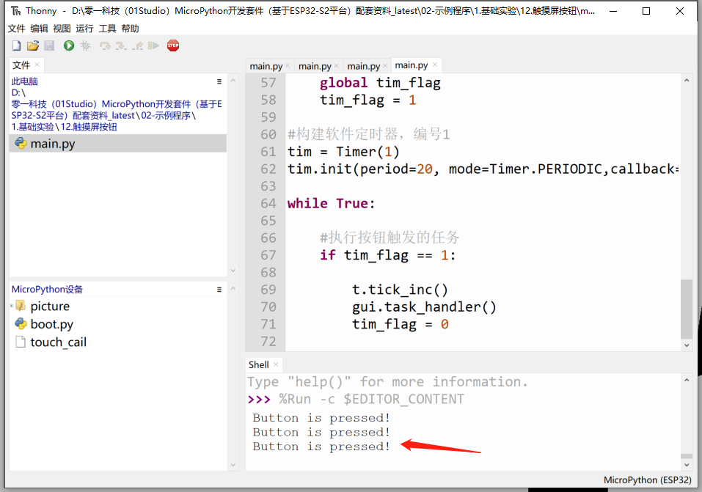702x492 pixels.
Task: Open the 工具 menu
Action: coord(107,28)
